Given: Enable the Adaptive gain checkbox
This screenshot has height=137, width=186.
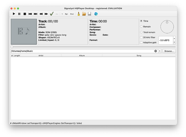Looking at the screenshot, I should [141, 42].
